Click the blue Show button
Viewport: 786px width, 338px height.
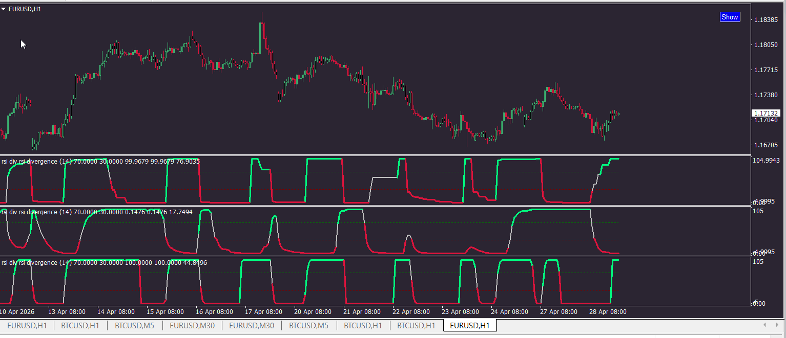(730, 17)
